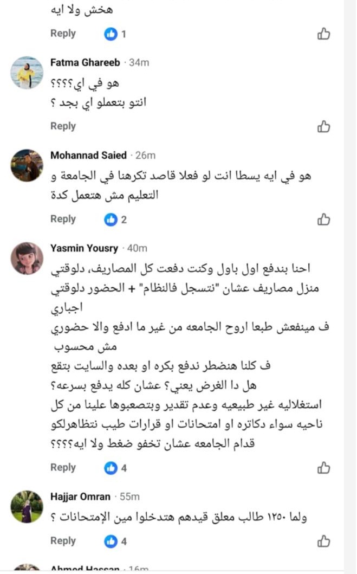Open Fatma Ghareeb's avatar picture
Image resolution: width=357 pixels, height=574 pixels.
tap(27, 73)
